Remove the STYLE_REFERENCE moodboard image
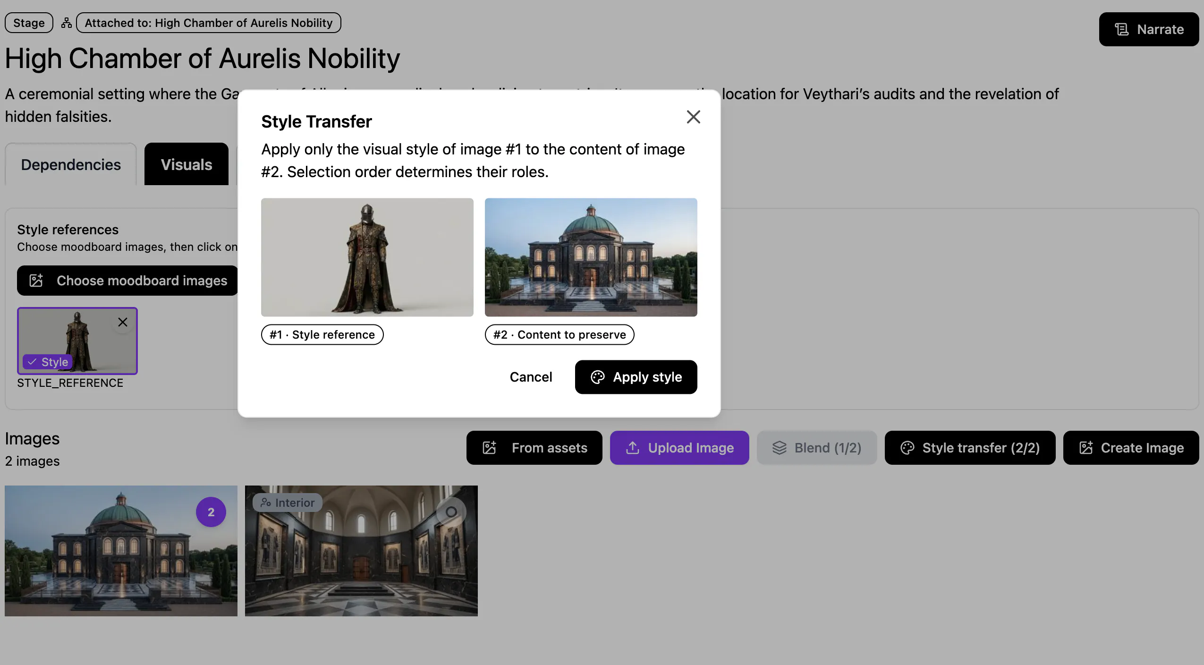Screen dimensions: 1204x665 (x=123, y=322)
